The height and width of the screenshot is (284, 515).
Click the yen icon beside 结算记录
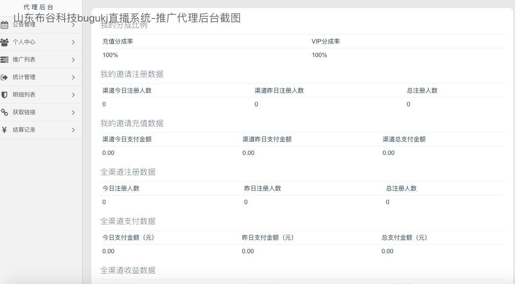(4, 130)
